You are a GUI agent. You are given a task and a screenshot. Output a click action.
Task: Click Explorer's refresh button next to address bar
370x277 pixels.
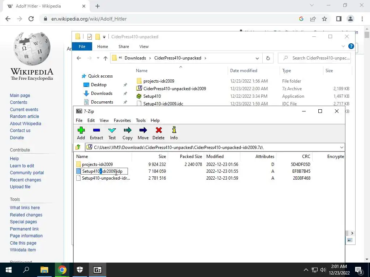coord(268,58)
